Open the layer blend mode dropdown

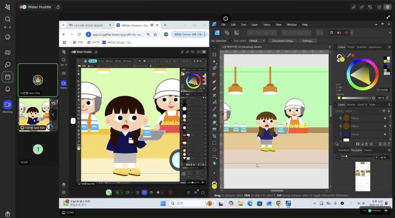pyautogui.click(x=369, y=111)
